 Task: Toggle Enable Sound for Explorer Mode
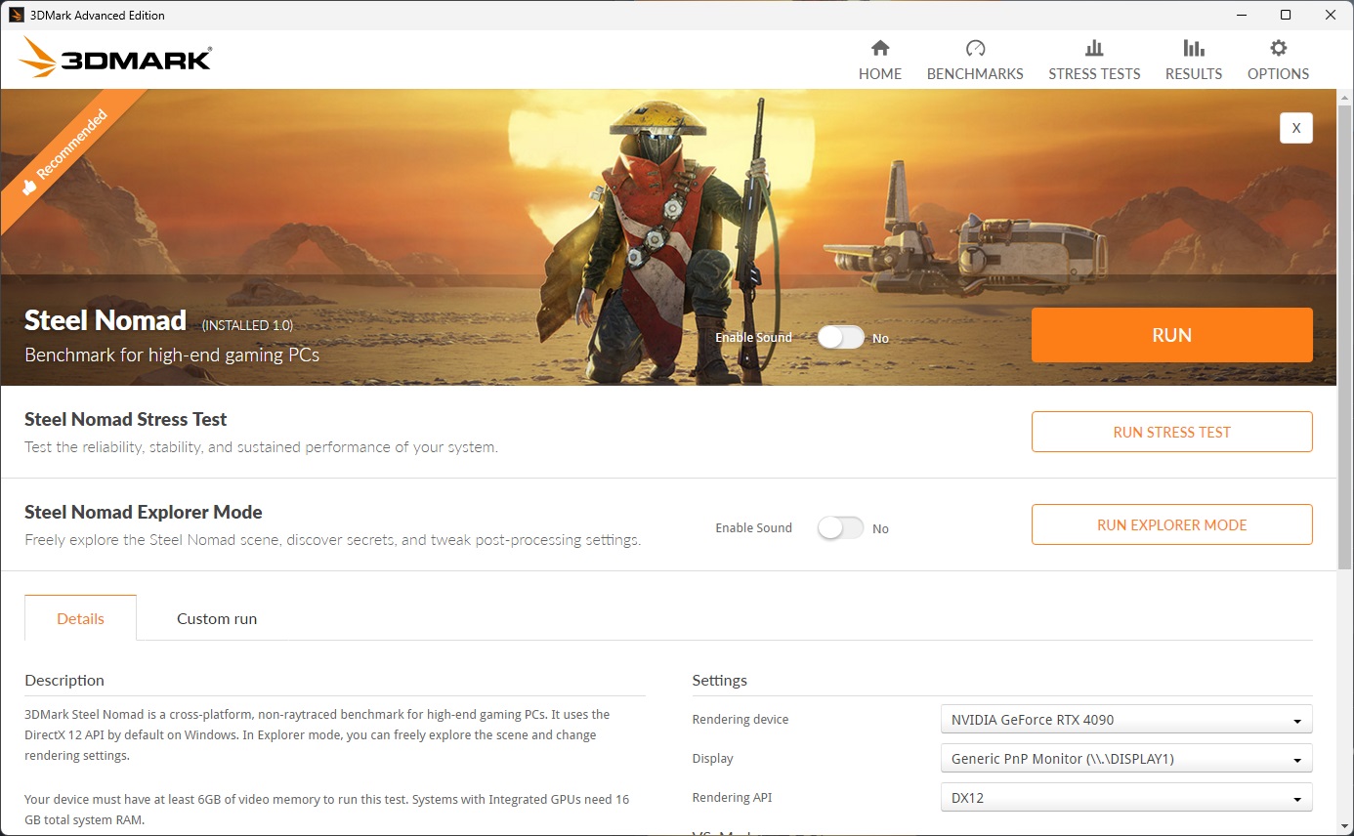[841, 527]
